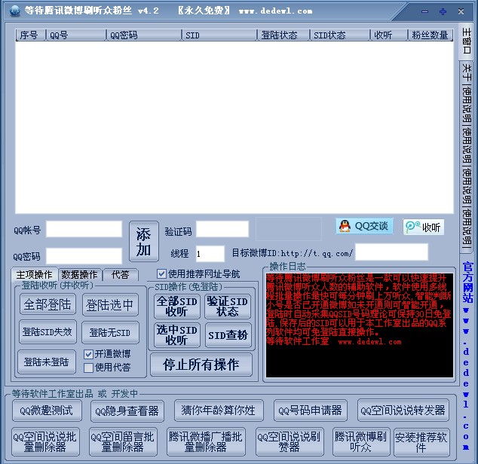
Task: Focus the 验证码 input field
Action: point(222,229)
